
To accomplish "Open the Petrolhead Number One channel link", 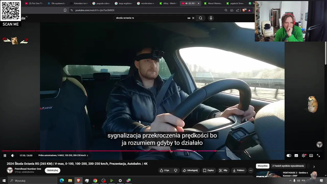I will click(28, 169).
